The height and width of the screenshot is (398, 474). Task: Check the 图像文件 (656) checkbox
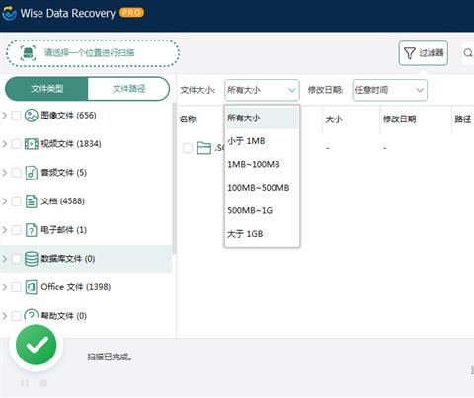[x=16, y=116]
